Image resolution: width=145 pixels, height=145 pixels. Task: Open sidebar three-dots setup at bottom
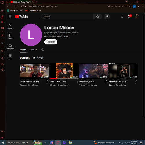(3, 137)
